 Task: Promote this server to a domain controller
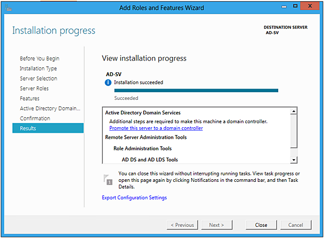(156, 128)
